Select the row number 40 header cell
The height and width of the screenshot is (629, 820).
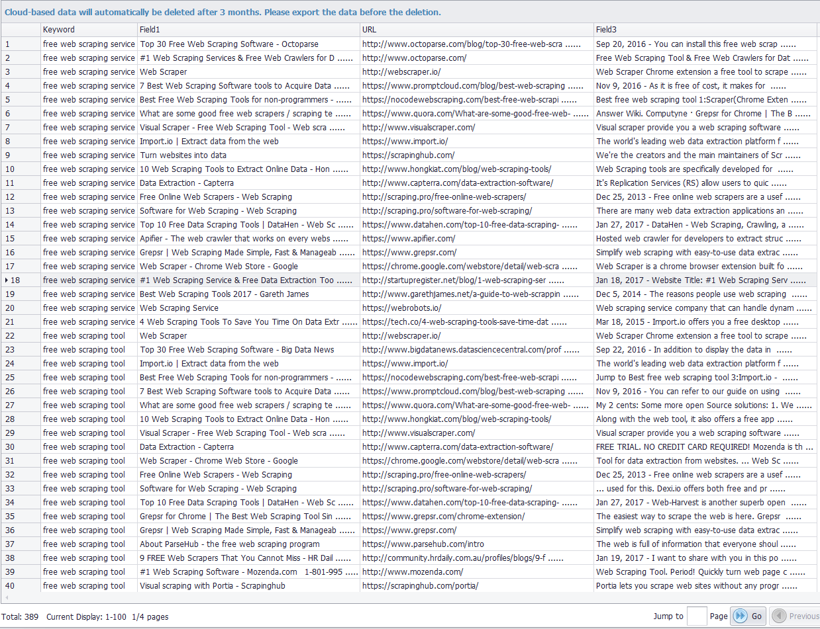21,586
